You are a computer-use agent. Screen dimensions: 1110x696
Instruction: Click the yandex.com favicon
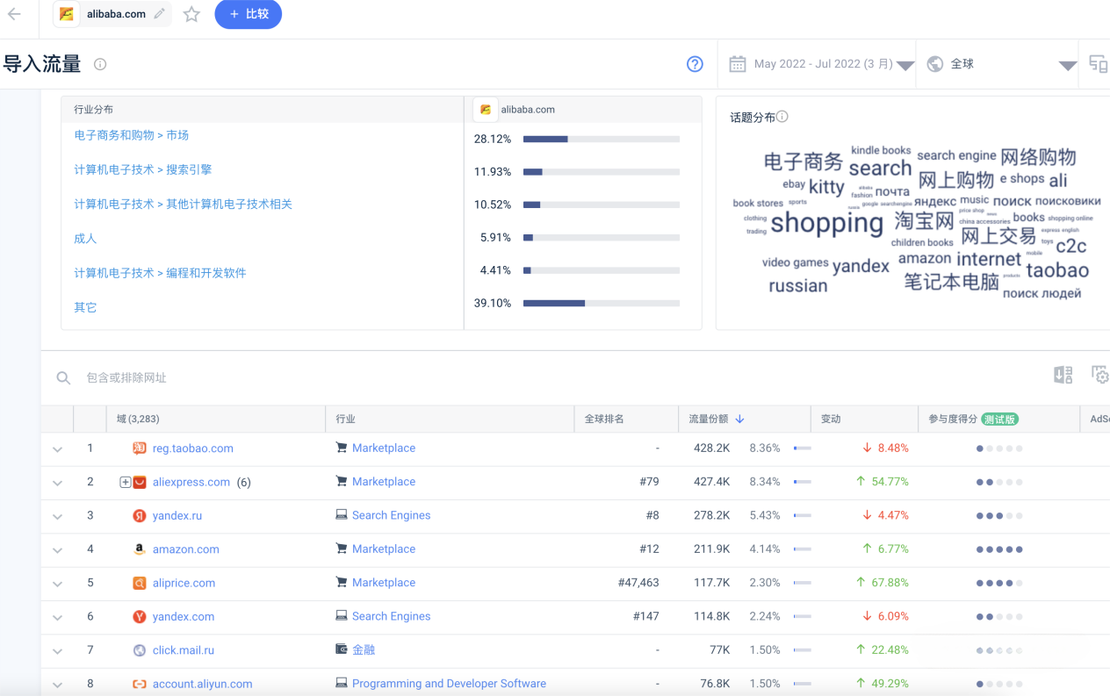coord(139,617)
